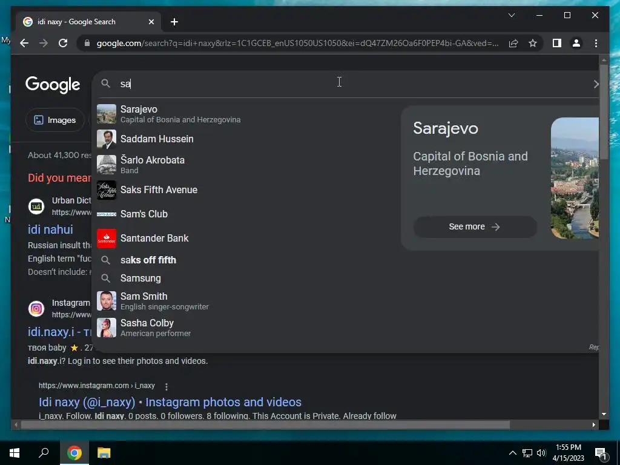Image resolution: width=620 pixels, height=465 pixels.
Task: Select the idi naxy - Google Search tab
Action: coord(88,22)
